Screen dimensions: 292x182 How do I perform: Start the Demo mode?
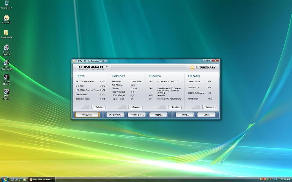[185, 114]
